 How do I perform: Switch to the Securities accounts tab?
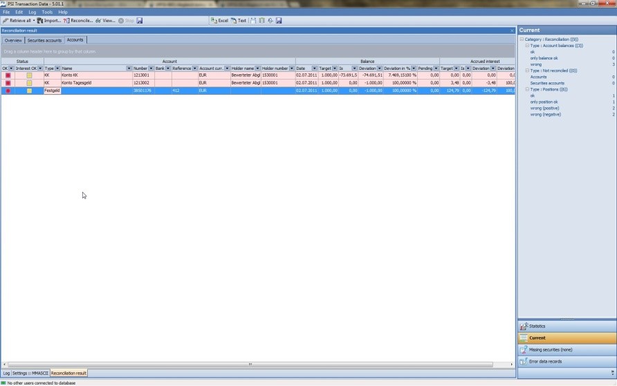(44, 40)
